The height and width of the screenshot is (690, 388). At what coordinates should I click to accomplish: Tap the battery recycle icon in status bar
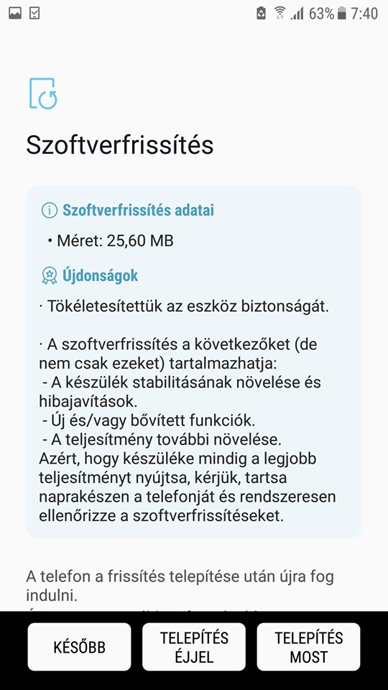tap(262, 14)
